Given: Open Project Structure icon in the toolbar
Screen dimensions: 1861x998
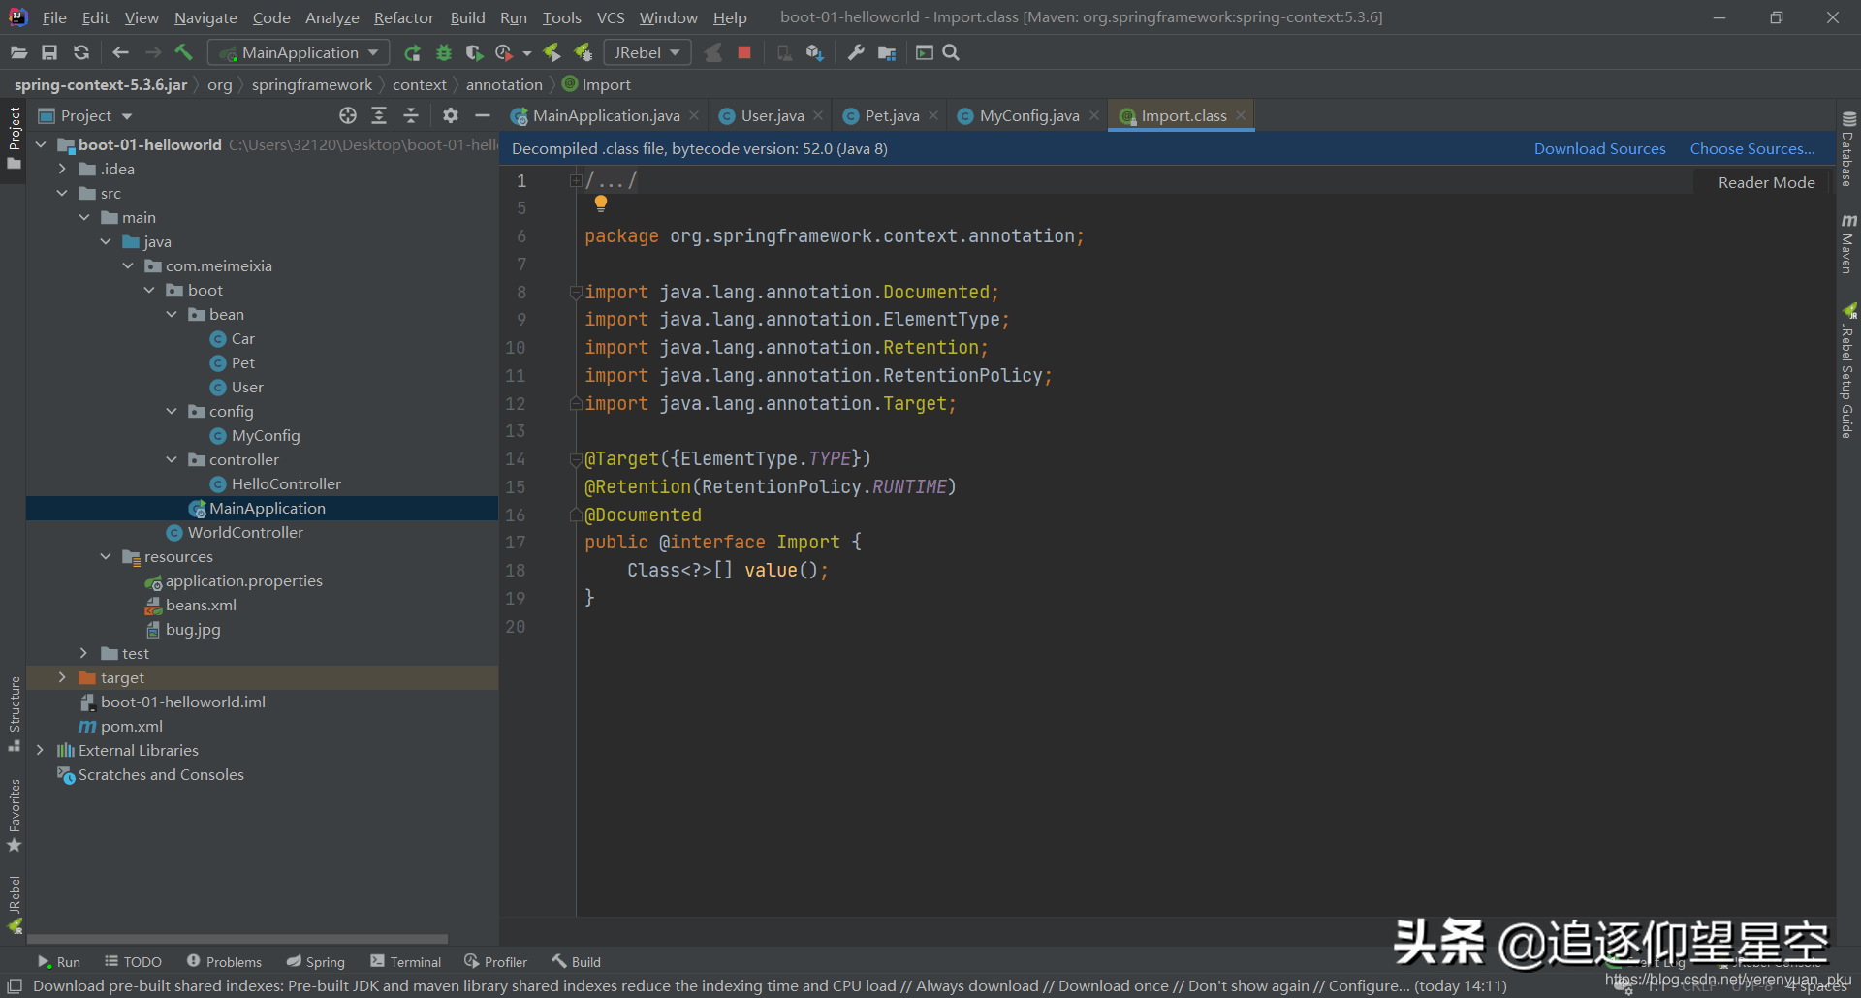Looking at the screenshot, I should click(887, 52).
